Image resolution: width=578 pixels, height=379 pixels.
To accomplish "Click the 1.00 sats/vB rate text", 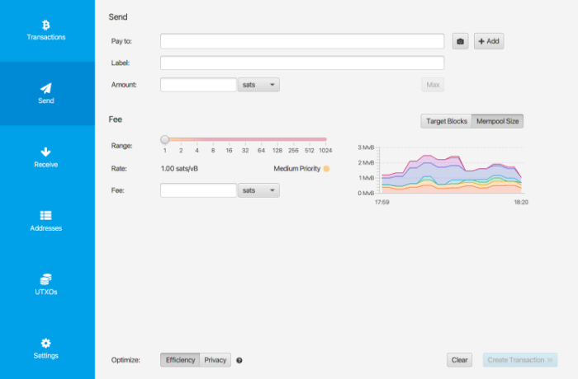I will tap(179, 169).
